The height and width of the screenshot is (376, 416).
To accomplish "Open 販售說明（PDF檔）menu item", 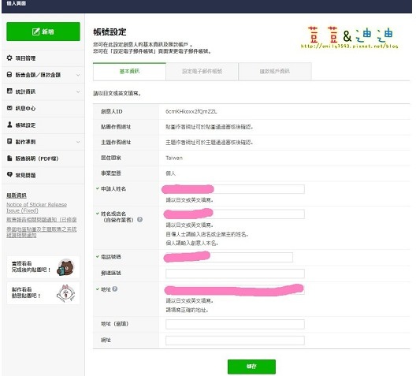I will (x=43, y=158).
